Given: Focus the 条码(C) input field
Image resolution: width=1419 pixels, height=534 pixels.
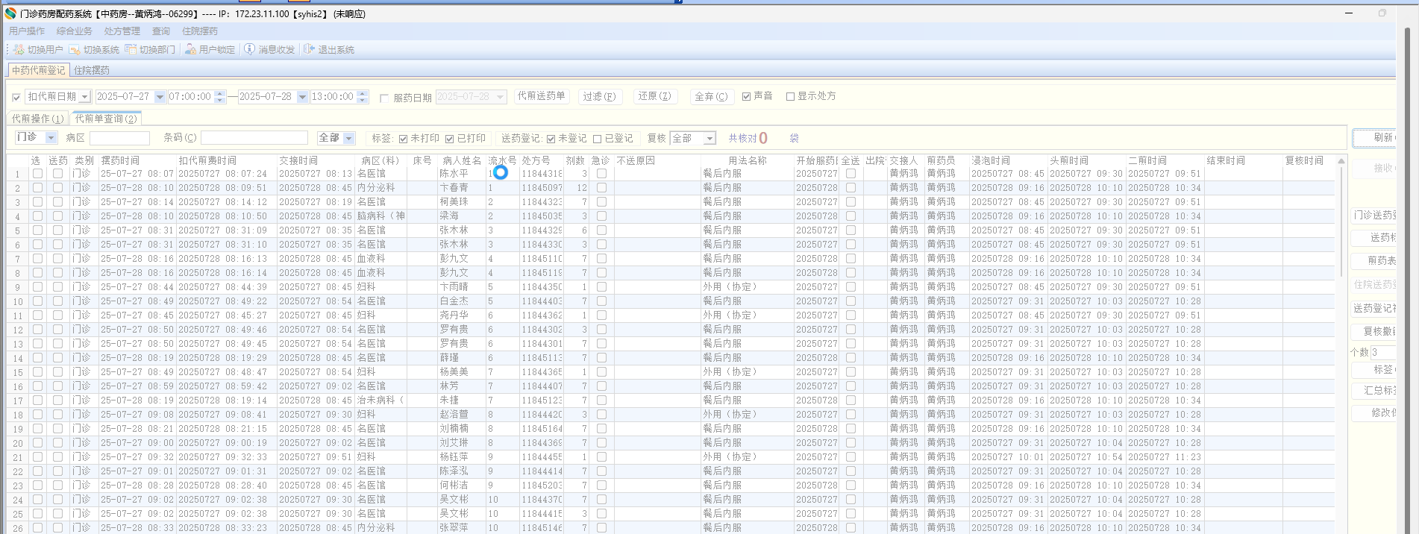Looking at the screenshot, I should (x=254, y=138).
